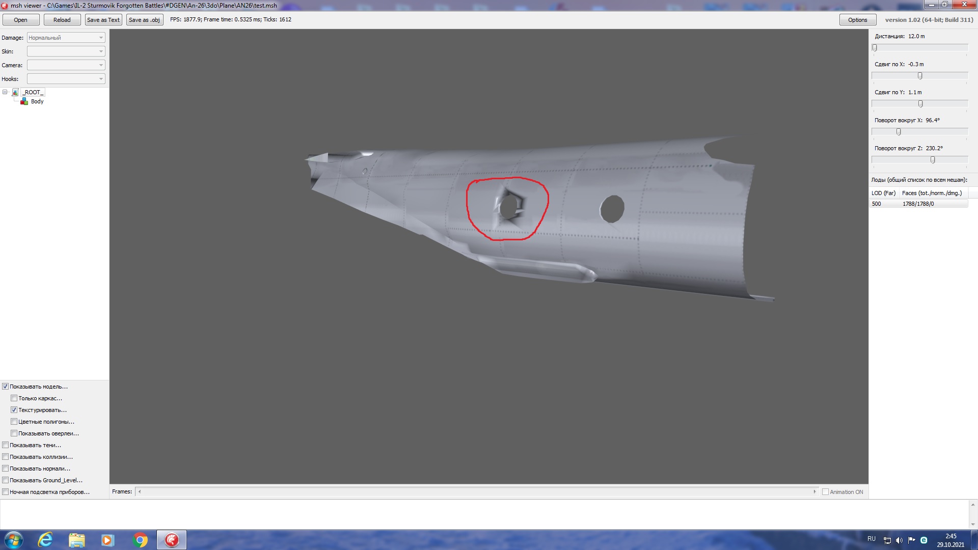
Task: Click the Save as .obj button
Action: tap(144, 20)
